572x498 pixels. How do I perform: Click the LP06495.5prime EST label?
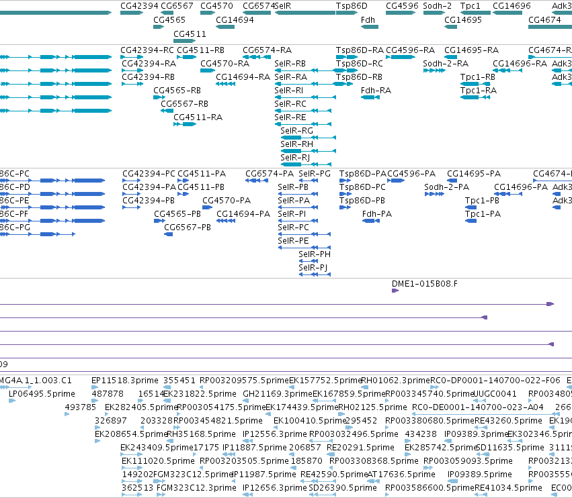42,394
